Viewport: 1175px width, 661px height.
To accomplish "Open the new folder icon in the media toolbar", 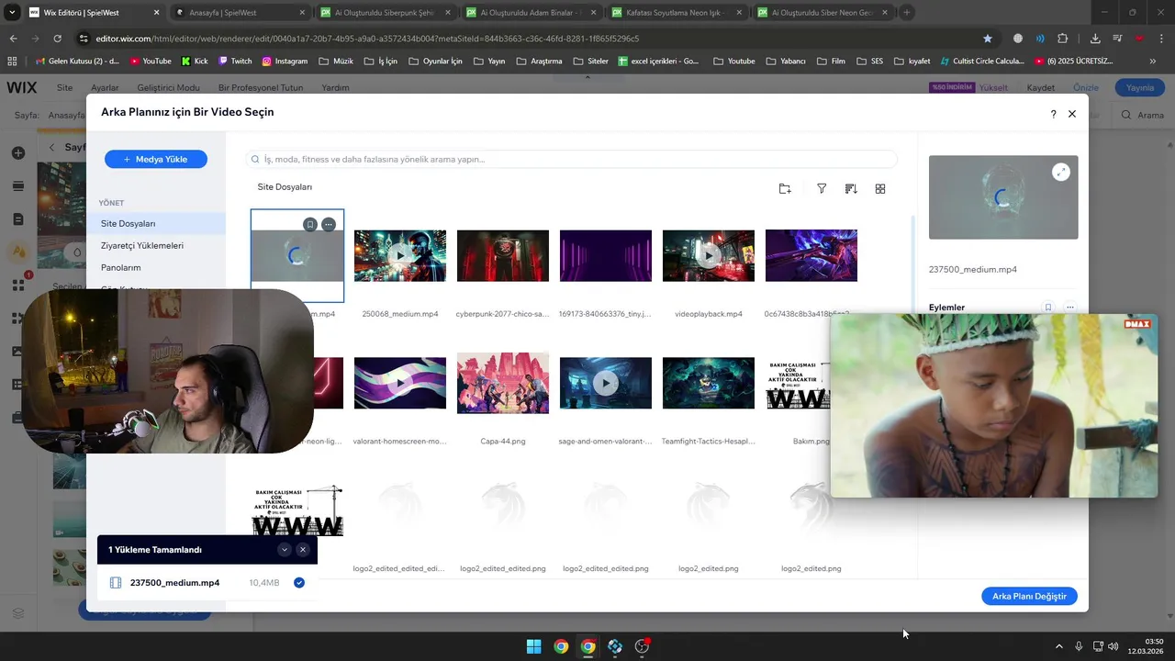I will (x=785, y=188).
